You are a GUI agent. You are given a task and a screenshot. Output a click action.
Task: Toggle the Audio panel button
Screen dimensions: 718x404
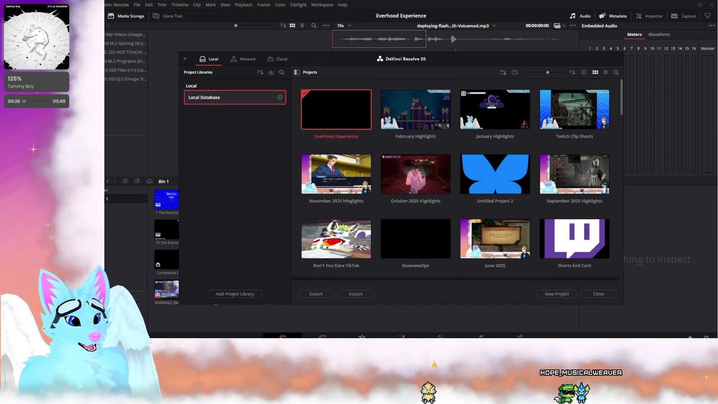point(581,16)
